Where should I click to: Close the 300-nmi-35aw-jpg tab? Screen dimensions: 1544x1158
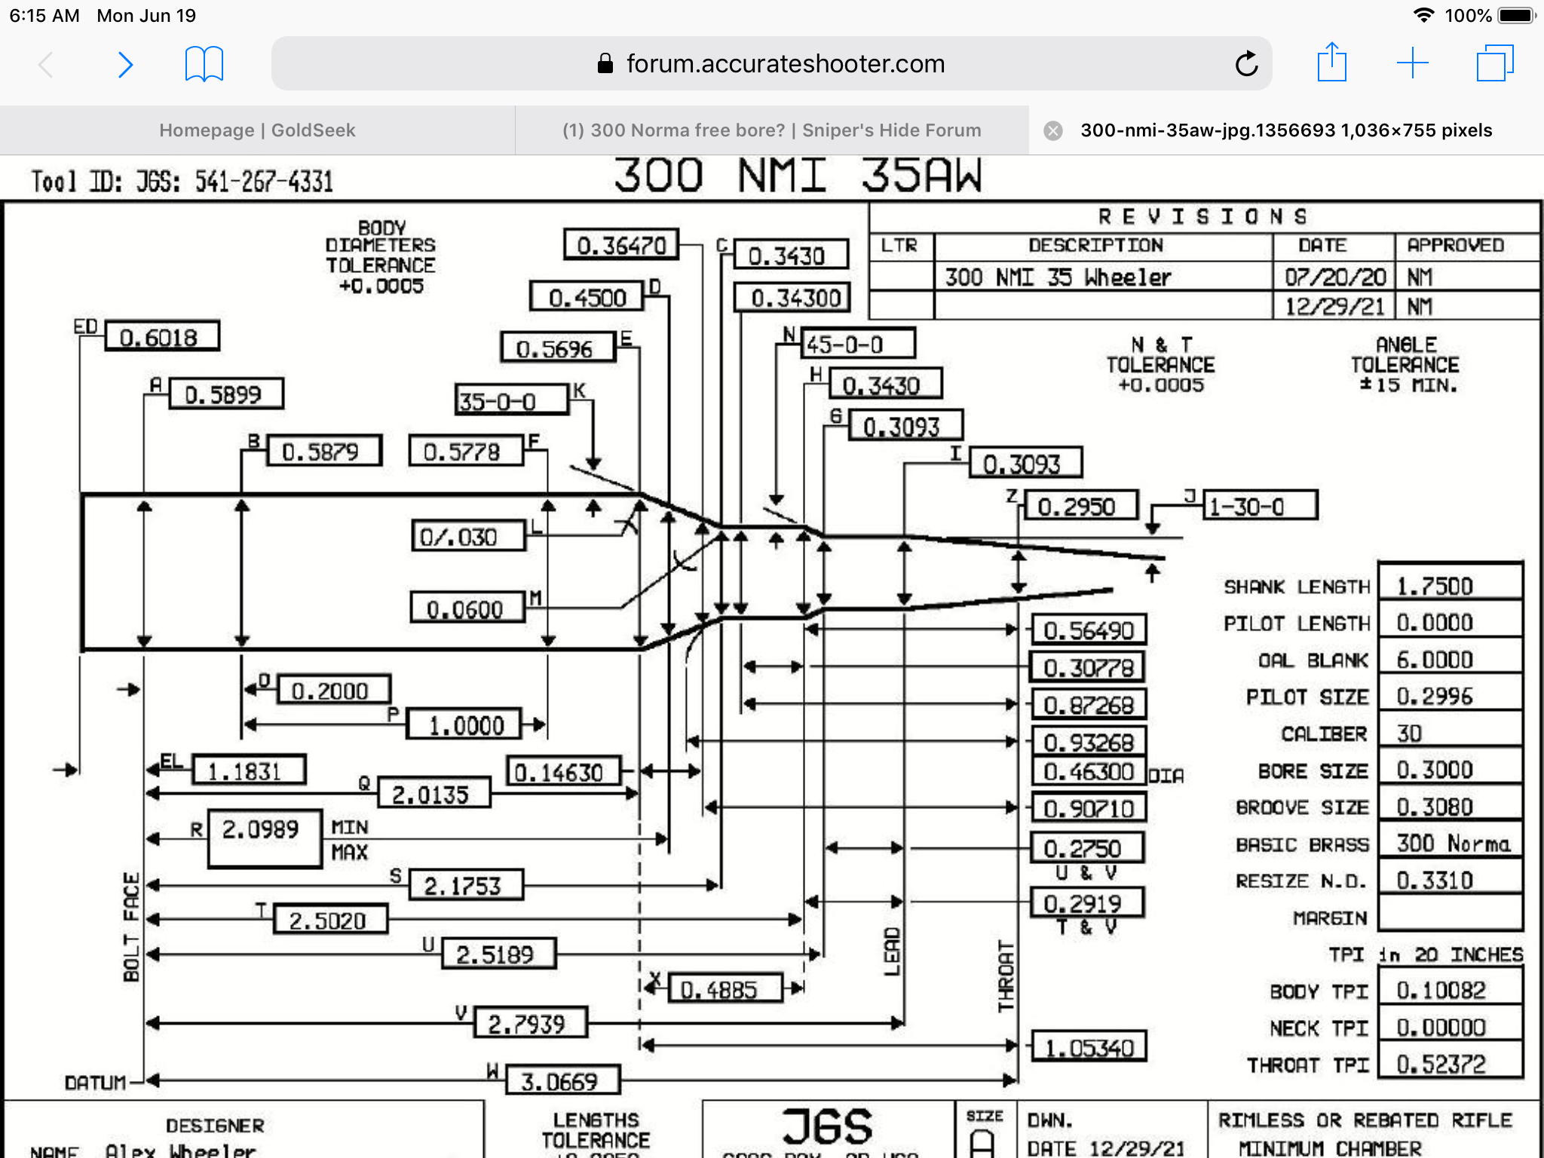point(1053,130)
